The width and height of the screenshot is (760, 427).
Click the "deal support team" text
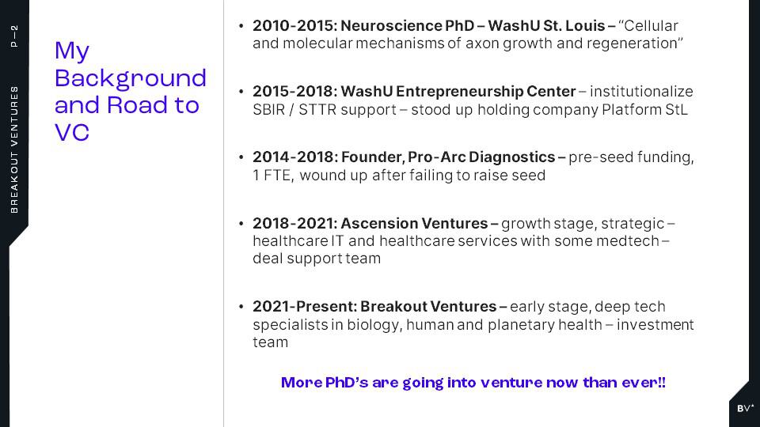click(x=317, y=259)
